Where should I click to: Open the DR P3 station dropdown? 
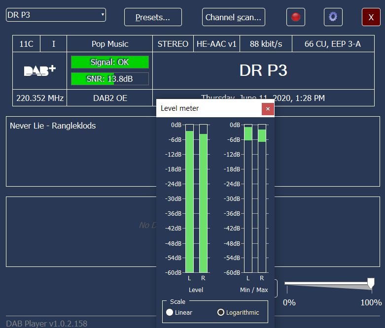pyautogui.click(x=56, y=15)
